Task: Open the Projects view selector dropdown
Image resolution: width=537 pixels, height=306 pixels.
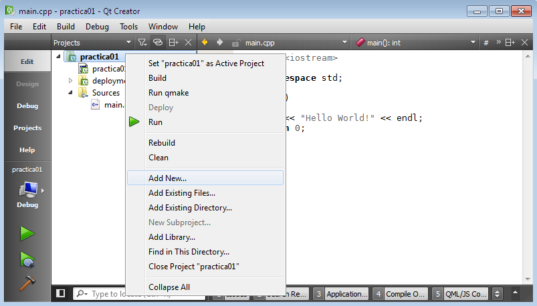Action: (92, 43)
